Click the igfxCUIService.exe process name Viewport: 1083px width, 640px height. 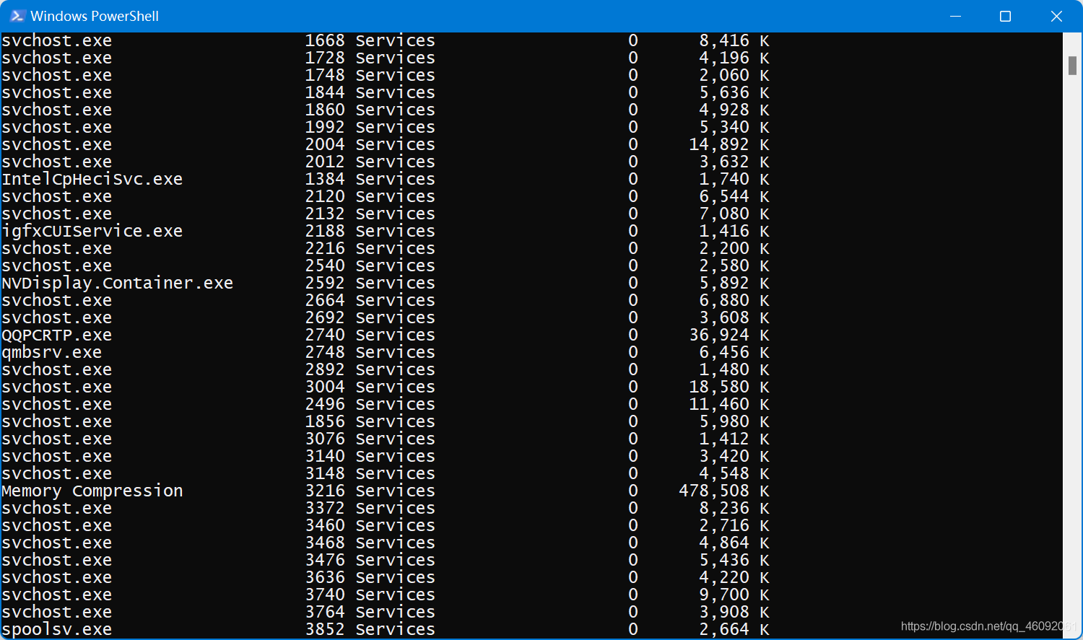[92, 231]
